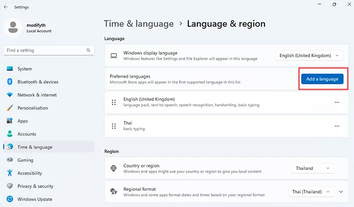Click the modifyth user avatar icon
This screenshot has width=354, height=207.
click(x=13, y=27)
